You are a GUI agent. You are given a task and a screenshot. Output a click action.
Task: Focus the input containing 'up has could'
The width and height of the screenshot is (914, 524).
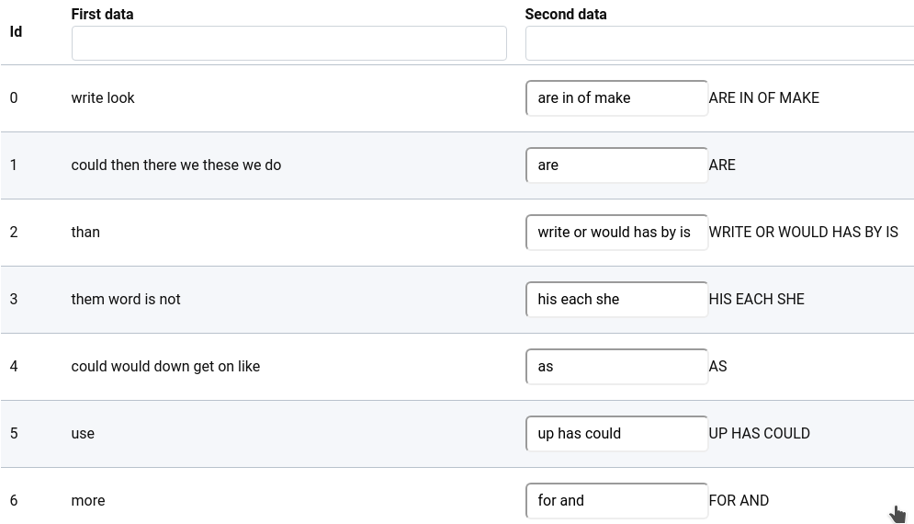tap(616, 434)
